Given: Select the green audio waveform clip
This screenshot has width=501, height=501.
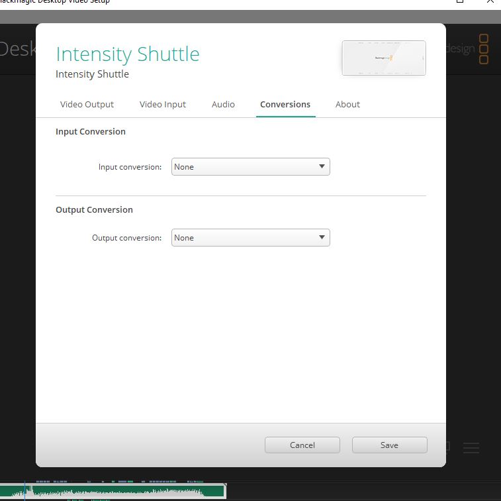Looking at the screenshot, I should 113,491.
